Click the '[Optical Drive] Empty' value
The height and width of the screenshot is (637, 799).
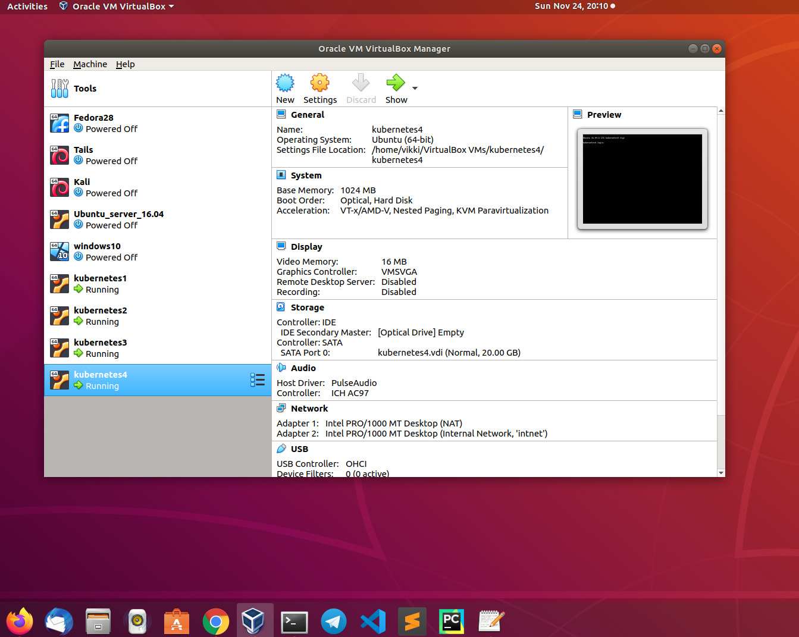(421, 332)
